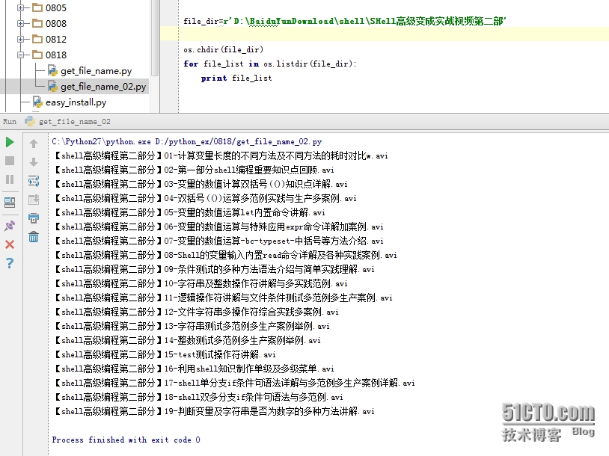Click the output line starting with 02-
The image size is (609, 456).
(x=193, y=170)
